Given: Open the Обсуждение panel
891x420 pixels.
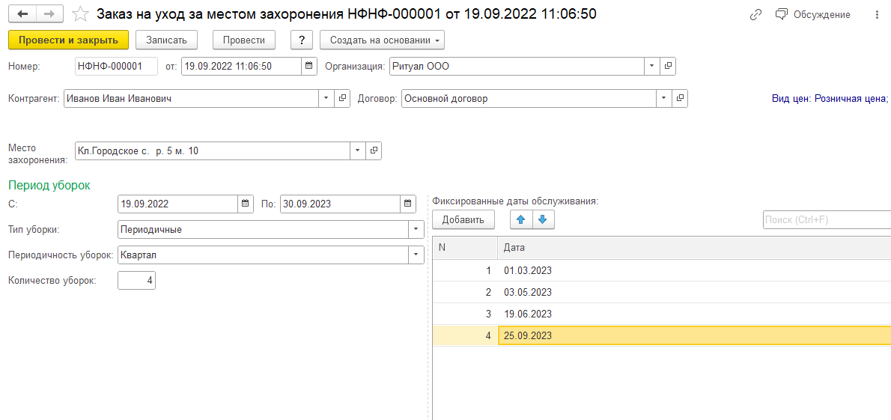Looking at the screenshot, I should click(x=813, y=15).
